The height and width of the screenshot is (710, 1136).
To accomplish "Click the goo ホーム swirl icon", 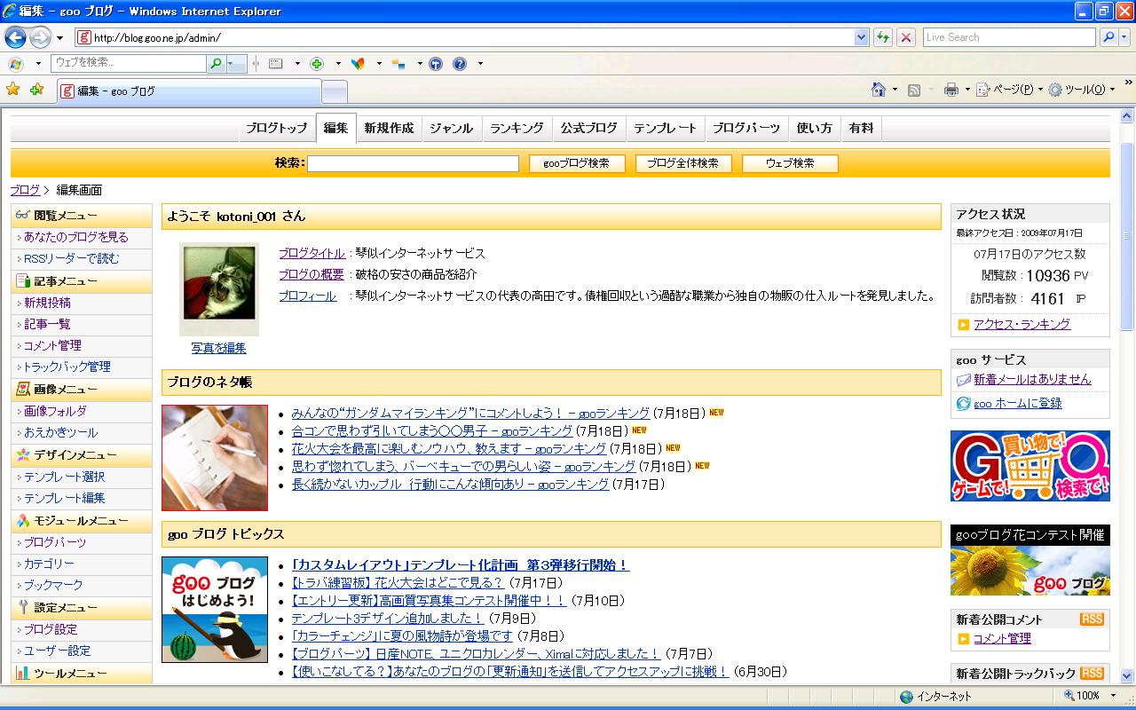I will pos(964,404).
